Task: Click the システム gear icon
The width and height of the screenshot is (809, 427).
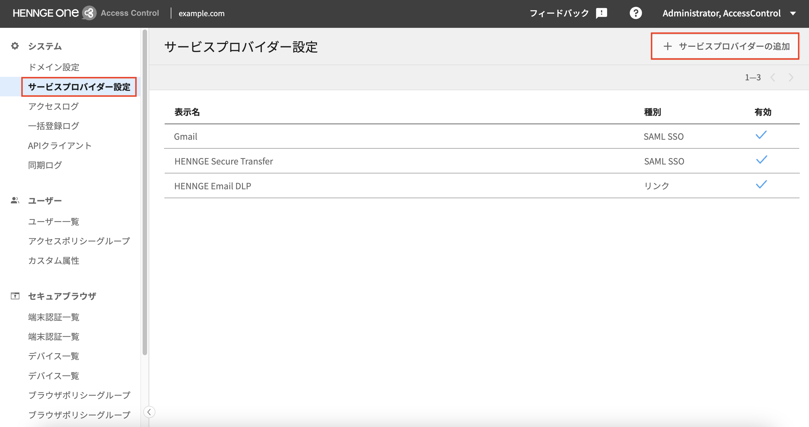Action: [x=15, y=46]
